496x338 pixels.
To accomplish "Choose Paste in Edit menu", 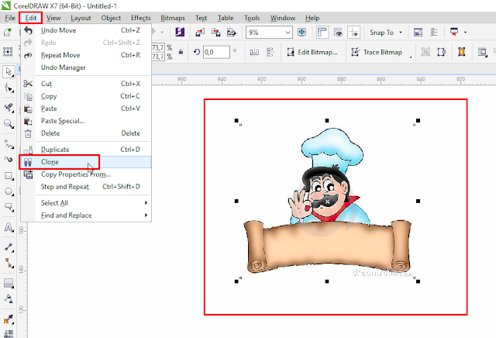I will point(86,109).
